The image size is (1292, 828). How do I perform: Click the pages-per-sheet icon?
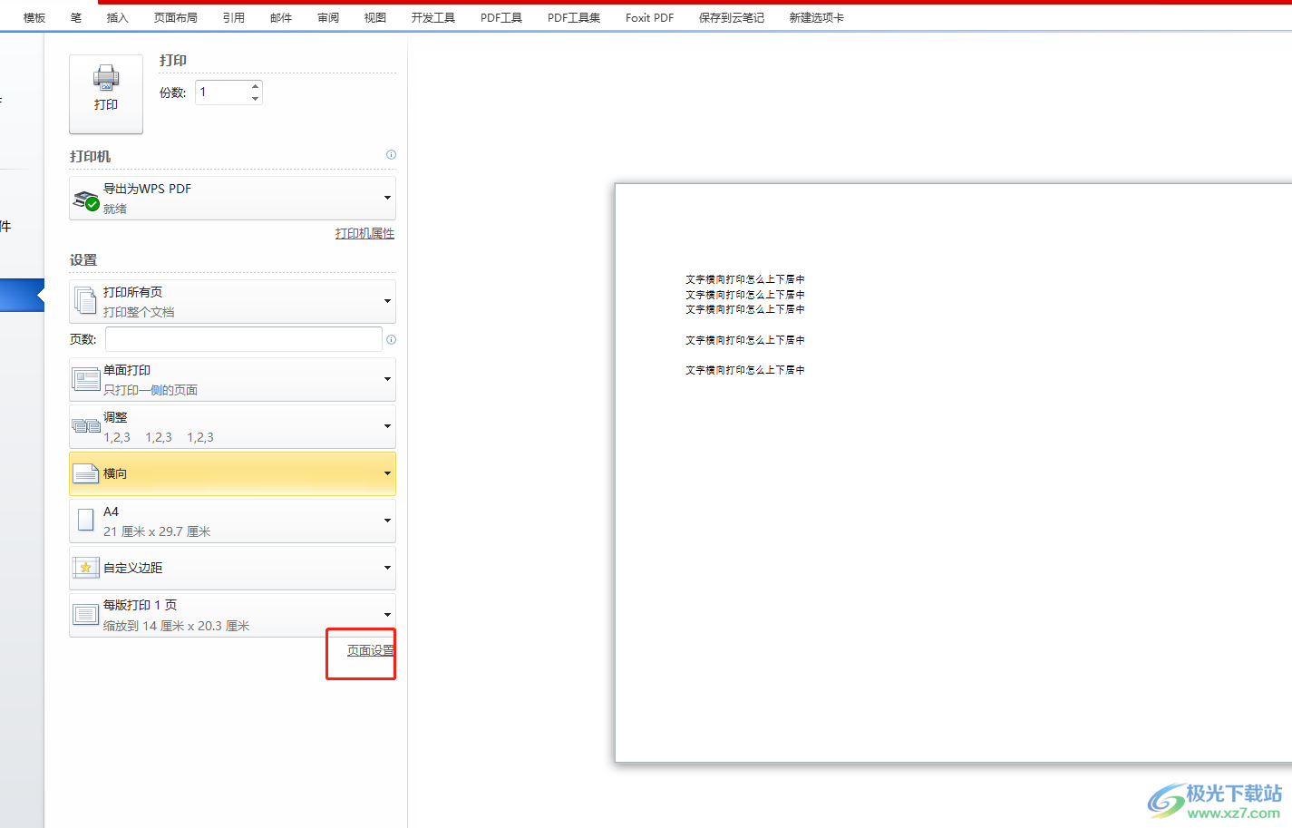86,615
